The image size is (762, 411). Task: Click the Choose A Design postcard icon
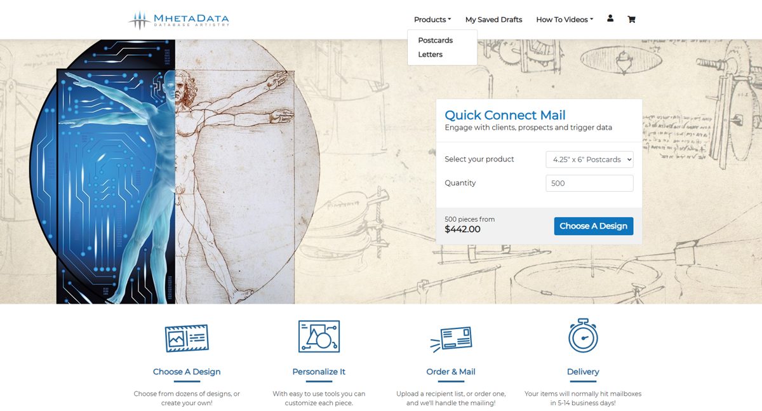pos(187,338)
